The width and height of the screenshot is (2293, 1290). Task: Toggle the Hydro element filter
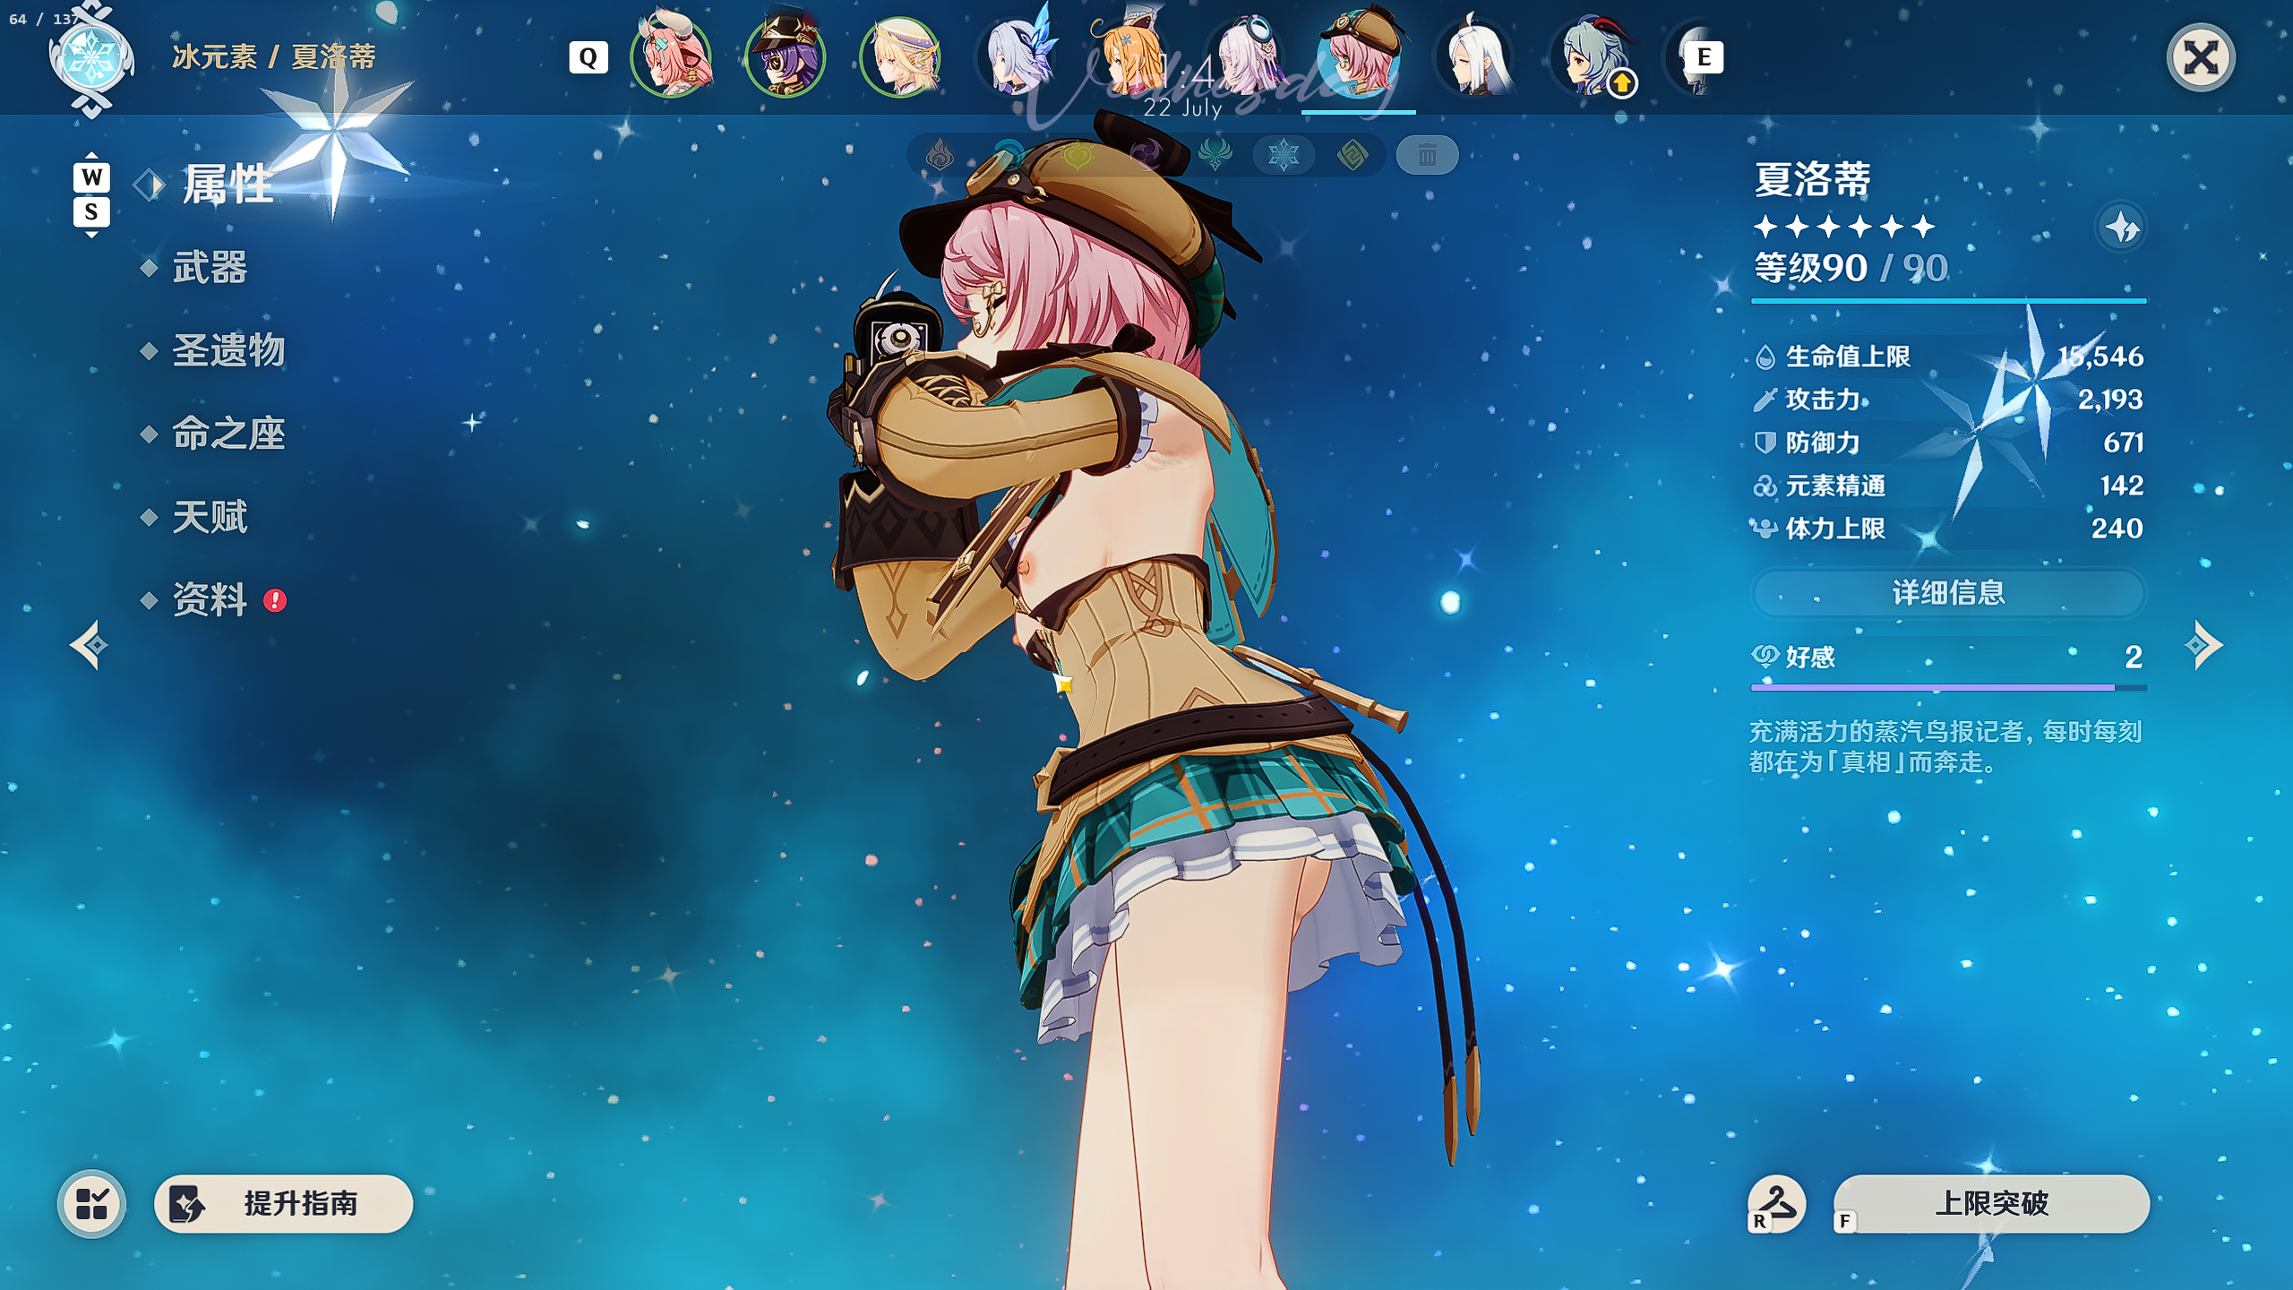coord(1009,156)
